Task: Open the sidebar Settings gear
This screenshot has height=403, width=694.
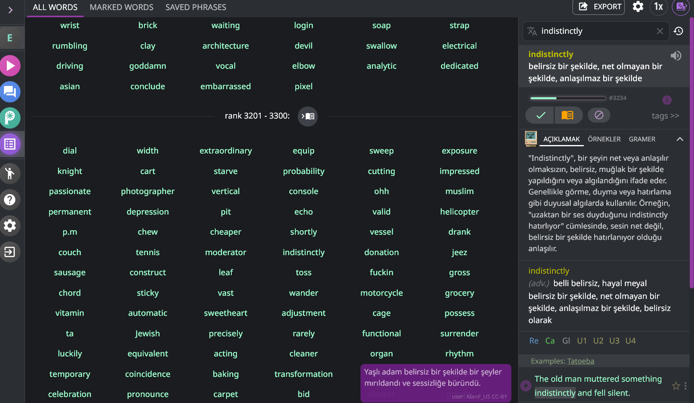Action: click(10, 226)
